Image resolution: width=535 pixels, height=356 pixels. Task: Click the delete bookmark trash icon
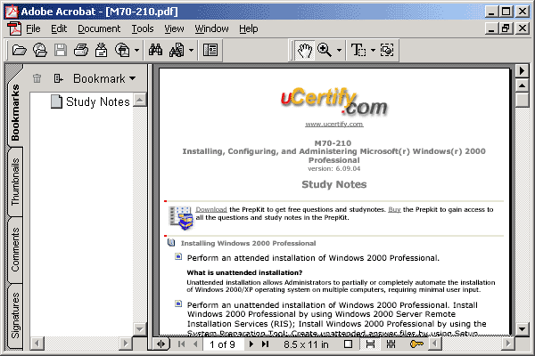click(37, 78)
